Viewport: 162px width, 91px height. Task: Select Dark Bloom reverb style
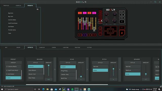(x=35, y=70)
